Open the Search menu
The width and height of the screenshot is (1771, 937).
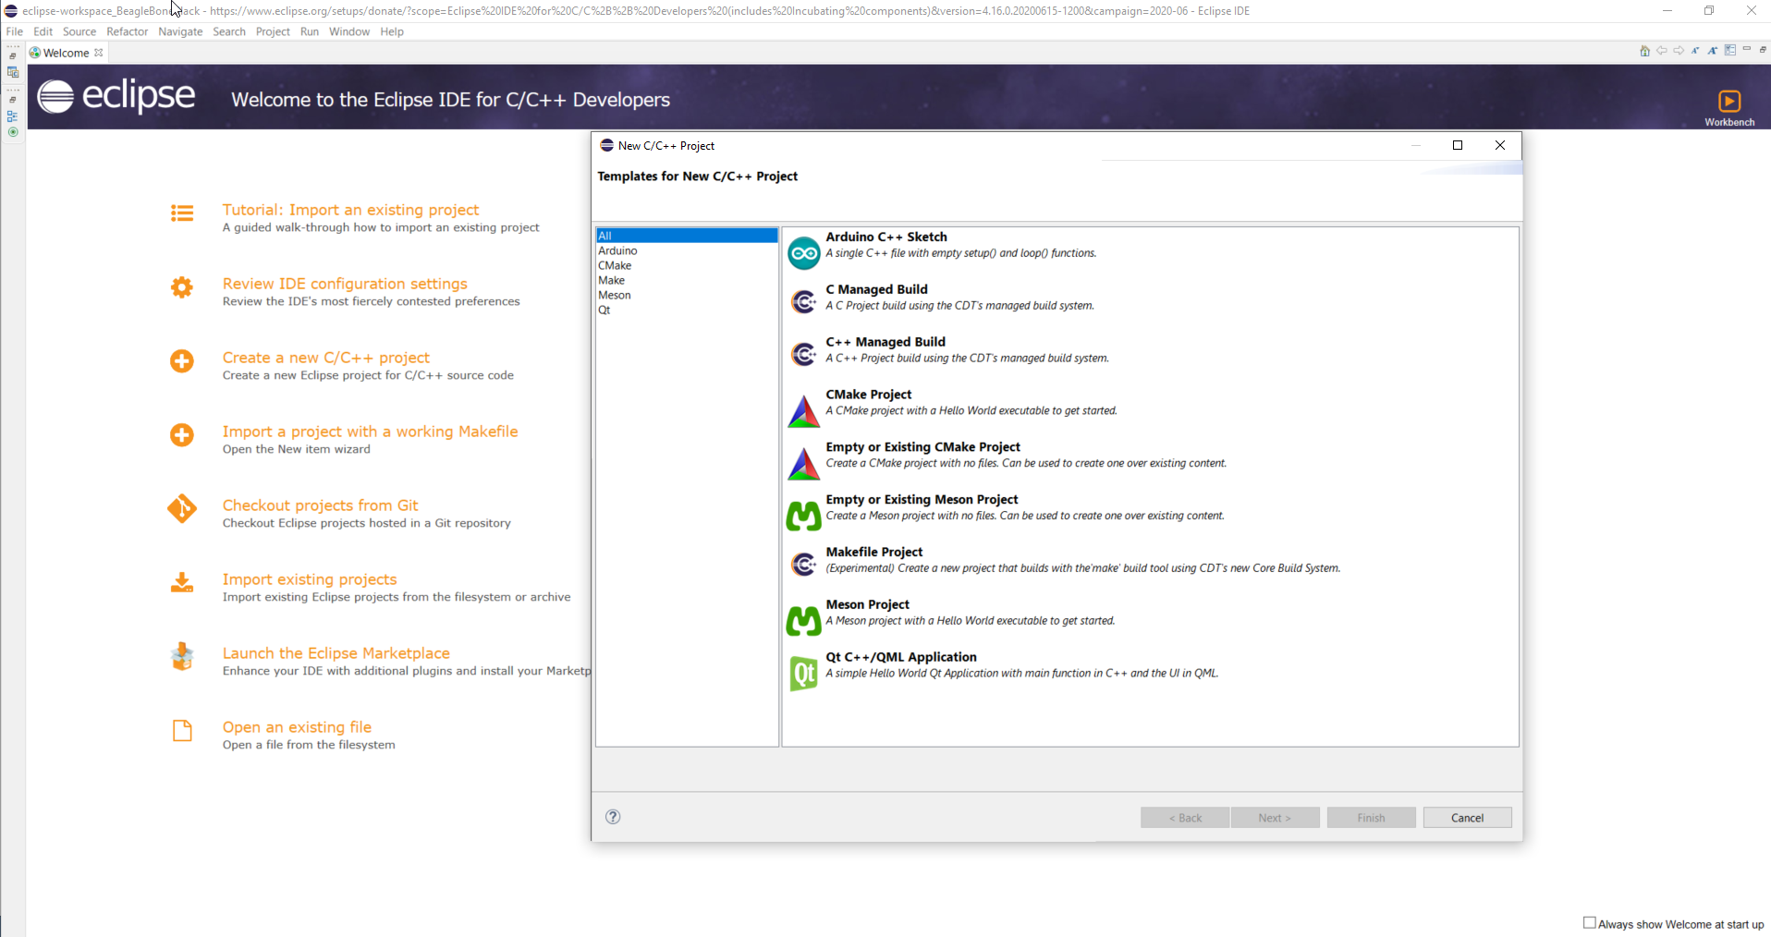[229, 31]
